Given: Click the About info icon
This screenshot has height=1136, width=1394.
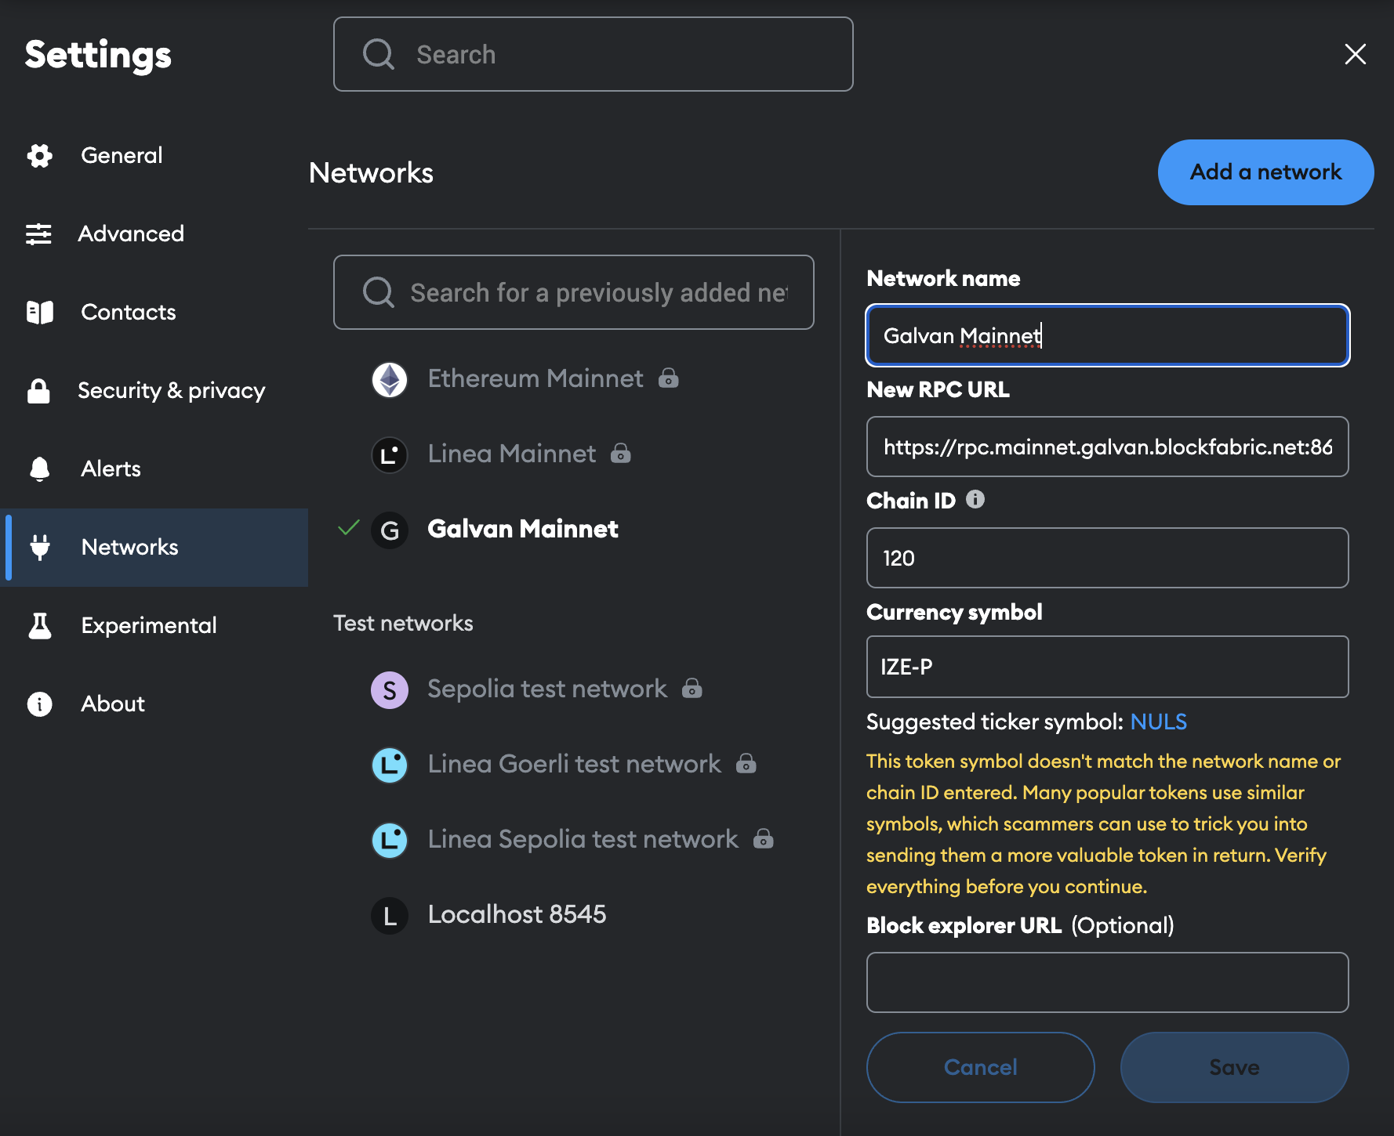Looking at the screenshot, I should (39, 704).
